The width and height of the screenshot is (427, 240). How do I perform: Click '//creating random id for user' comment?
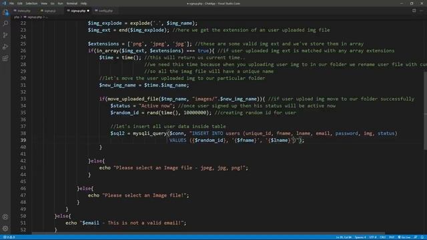[255, 113]
